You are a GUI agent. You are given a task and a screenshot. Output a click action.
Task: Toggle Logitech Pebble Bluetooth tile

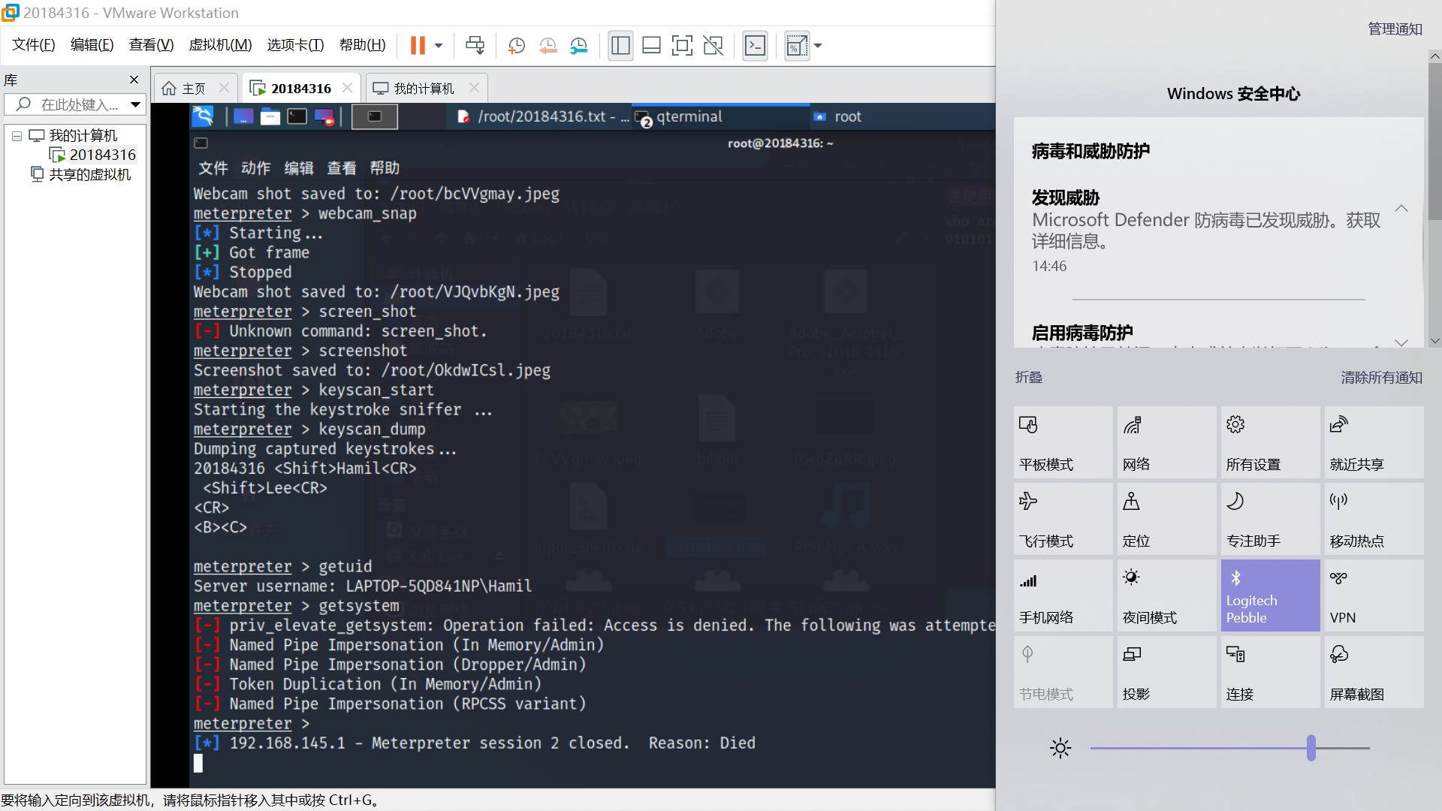[1270, 595]
